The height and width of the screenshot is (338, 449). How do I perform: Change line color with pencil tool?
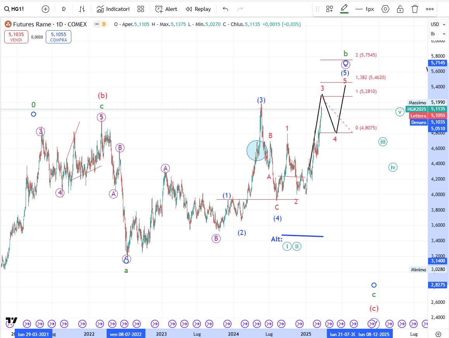(x=344, y=9)
